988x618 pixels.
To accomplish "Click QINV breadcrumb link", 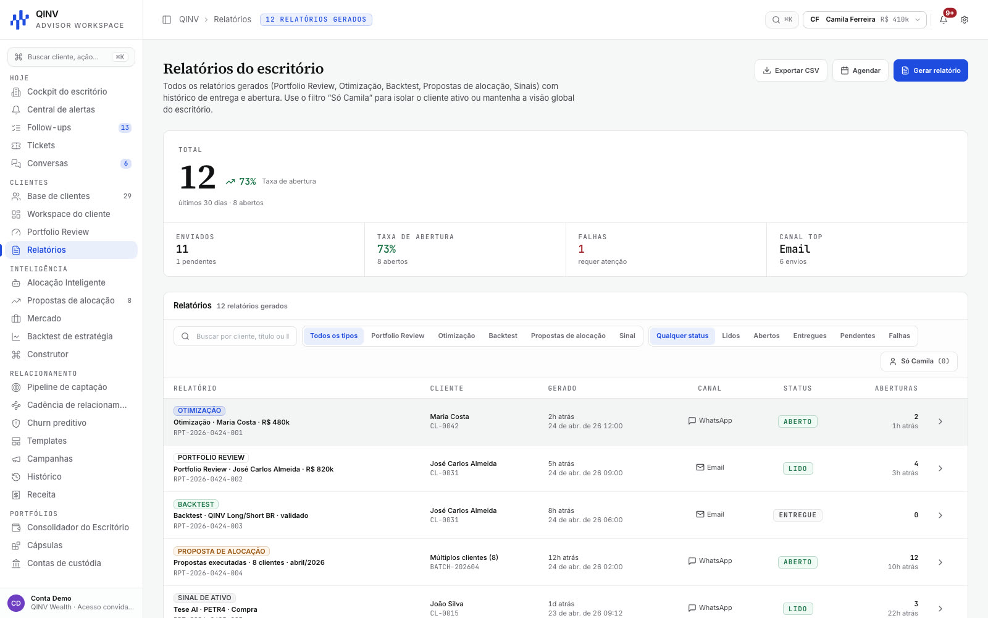I will click(x=189, y=20).
